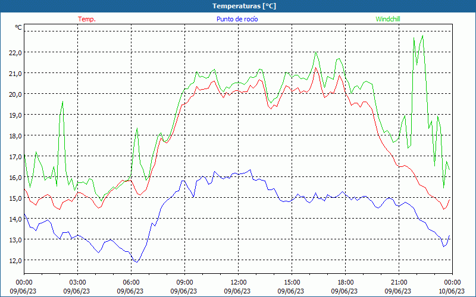
Task: Click the 12:00 time axis label
Action: tap(239, 283)
